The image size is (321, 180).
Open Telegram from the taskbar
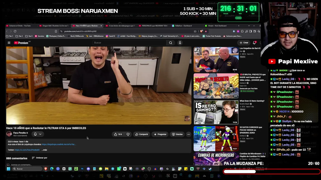[x=113, y=169]
